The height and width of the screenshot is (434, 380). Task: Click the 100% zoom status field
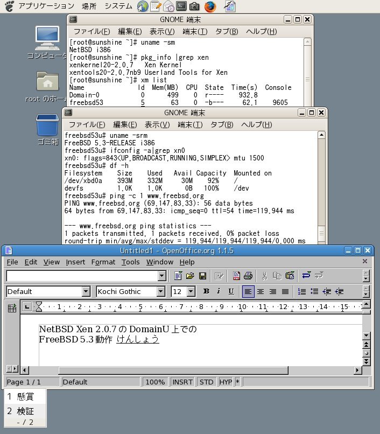tap(155, 382)
